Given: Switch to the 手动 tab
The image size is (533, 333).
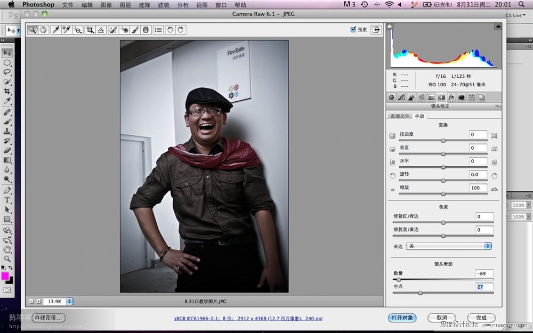Looking at the screenshot, I should (x=419, y=116).
